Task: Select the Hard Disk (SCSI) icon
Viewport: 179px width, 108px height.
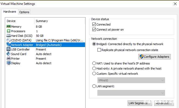Action: [9, 35]
